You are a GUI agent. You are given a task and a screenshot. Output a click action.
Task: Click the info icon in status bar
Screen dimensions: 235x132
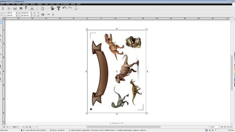coord(69,131)
